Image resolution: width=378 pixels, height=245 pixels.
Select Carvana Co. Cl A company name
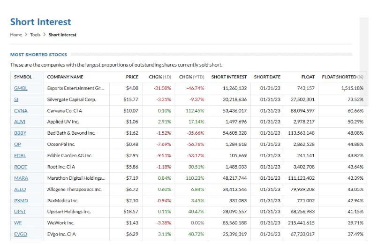coord(65,111)
